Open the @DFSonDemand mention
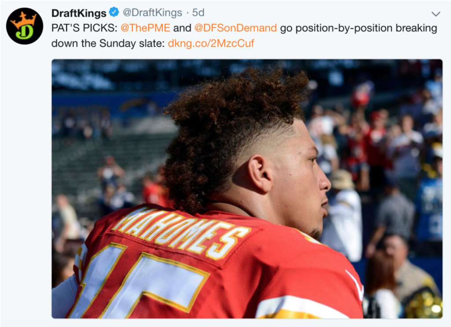The height and width of the screenshot is (327, 451). 236,28
